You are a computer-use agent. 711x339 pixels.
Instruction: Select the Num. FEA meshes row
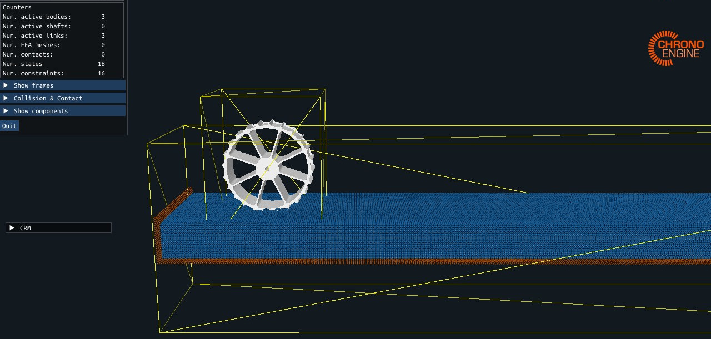[x=54, y=45]
